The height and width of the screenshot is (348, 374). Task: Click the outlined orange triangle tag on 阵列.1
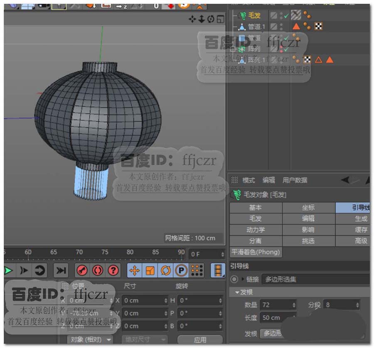click(x=318, y=59)
